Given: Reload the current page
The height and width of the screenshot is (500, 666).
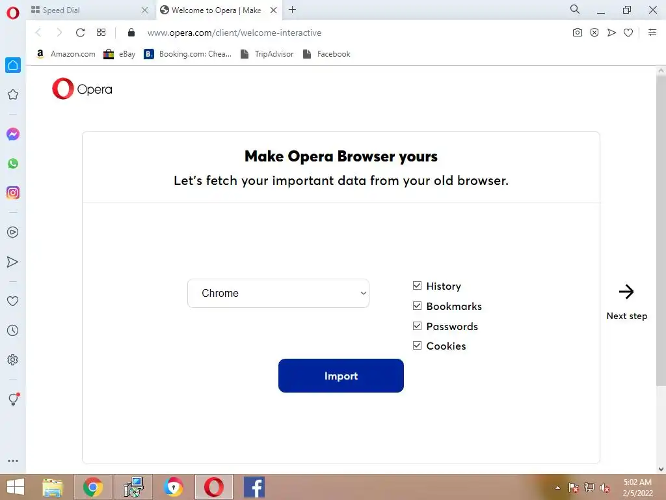Looking at the screenshot, I should tap(80, 33).
